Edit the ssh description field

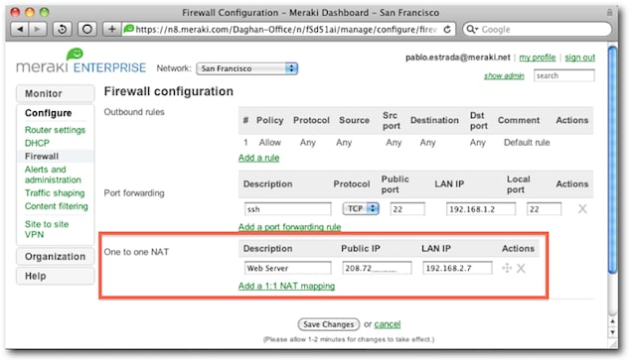coord(288,209)
